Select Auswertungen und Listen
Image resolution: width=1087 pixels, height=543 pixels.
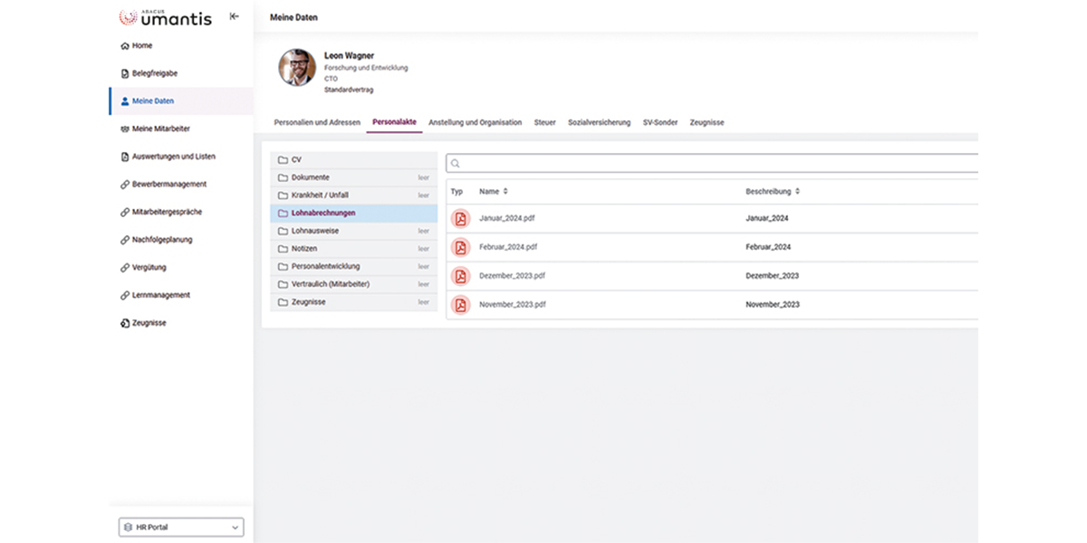[124, 156]
